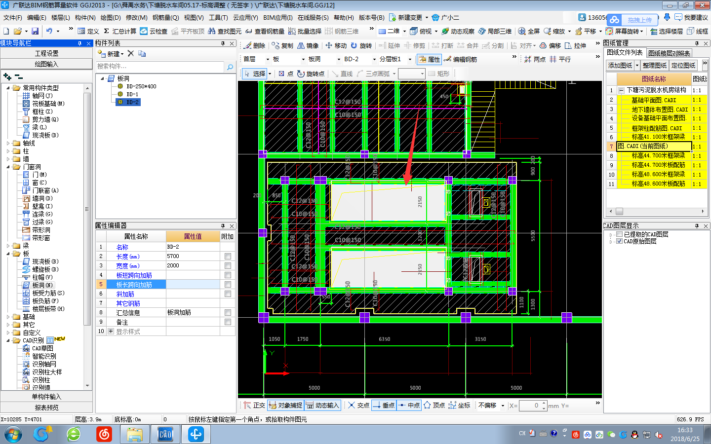
Task: Open the 分层板1 layer dropdown
Action: tap(410, 59)
